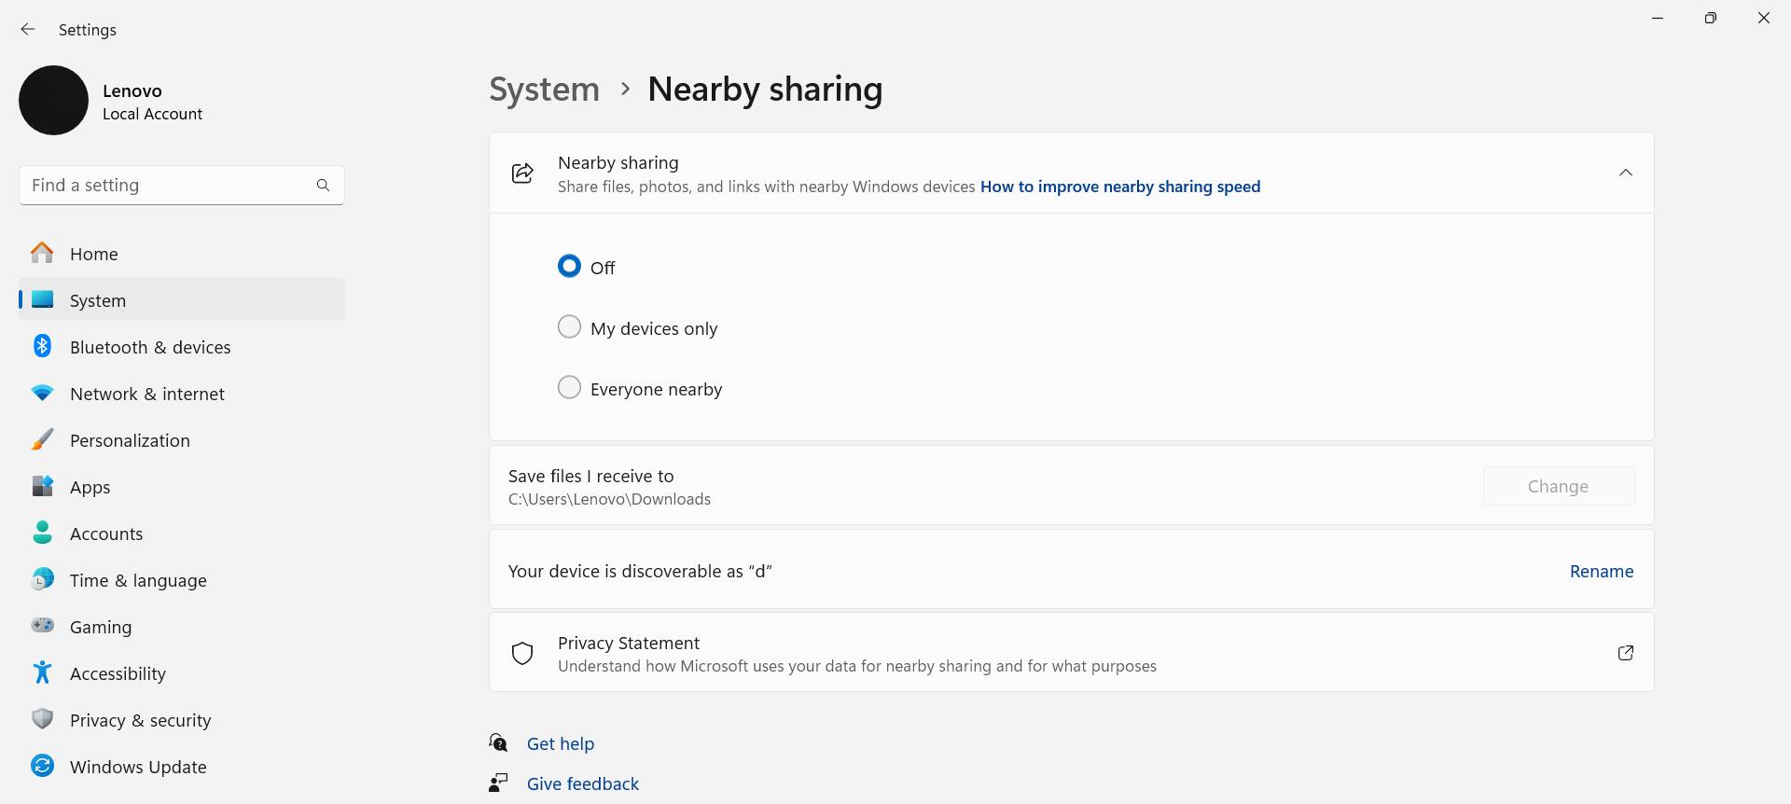1791x804 pixels.
Task: Click Rename for the device name
Action: (1601, 571)
